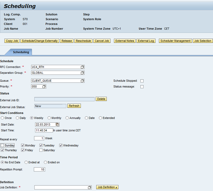Screen dimensions: 213x191
Task: Open Scheduler Management
Action: pos(175,41)
